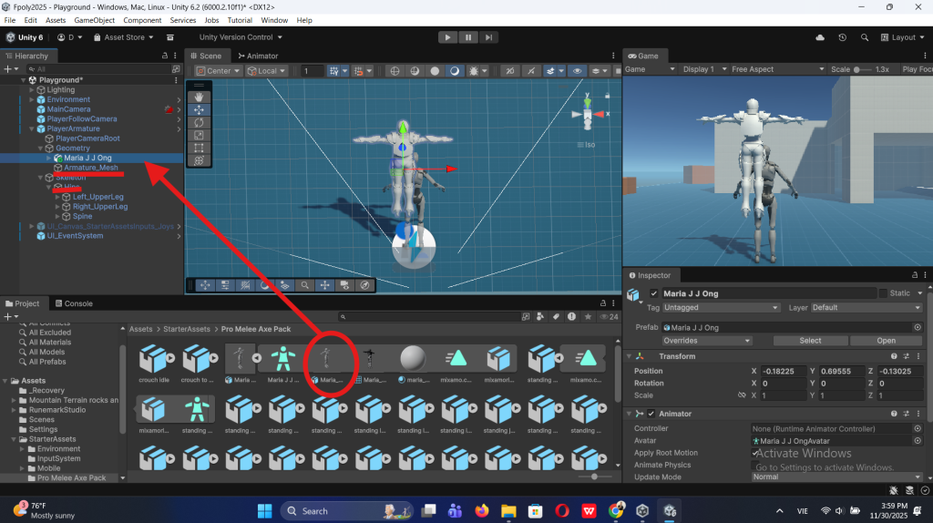The image size is (933, 523).
Task: Click the Step frame button
Action: [490, 37]
